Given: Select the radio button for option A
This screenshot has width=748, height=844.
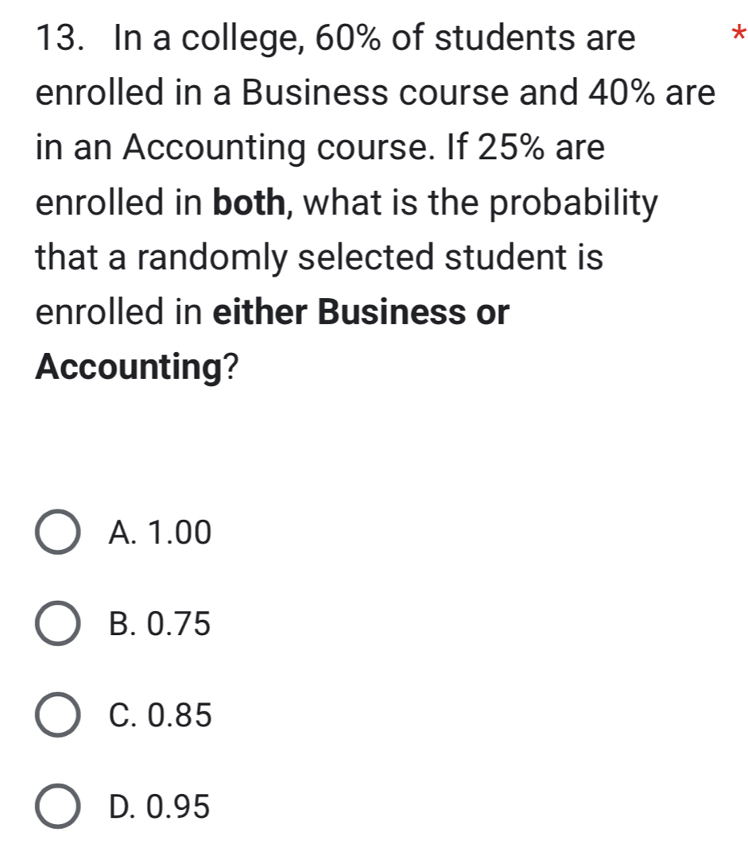Looking at the screenshot, I should (x=57, y=533).
